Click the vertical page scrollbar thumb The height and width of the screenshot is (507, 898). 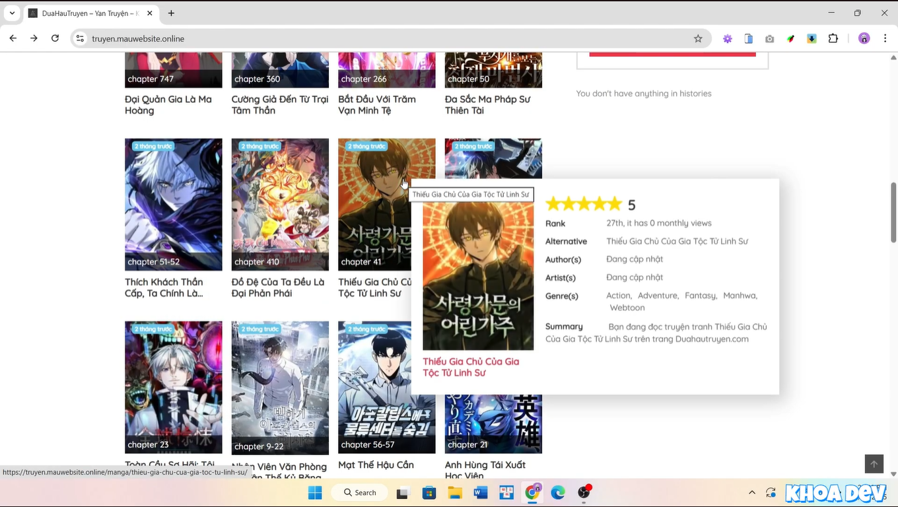pos(893,212)
